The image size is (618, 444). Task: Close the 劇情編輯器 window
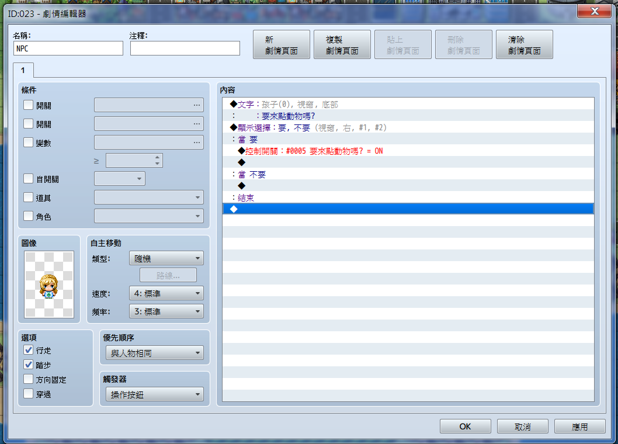point(594,12)
